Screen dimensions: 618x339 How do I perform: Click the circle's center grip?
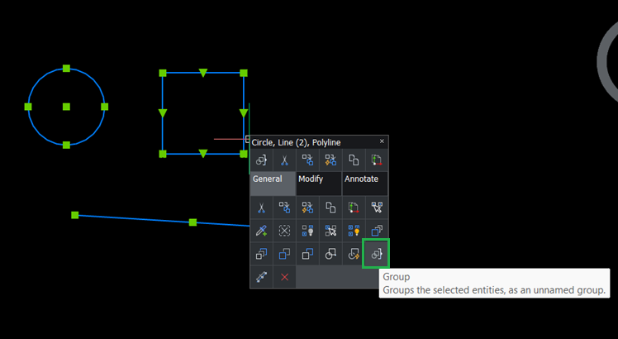[x=66, y=107]
